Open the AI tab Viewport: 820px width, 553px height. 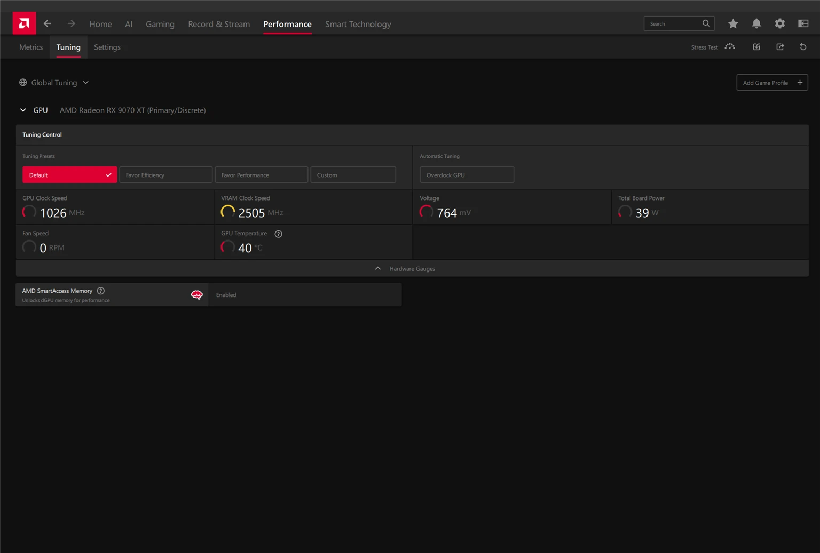[x=129, y=24]
